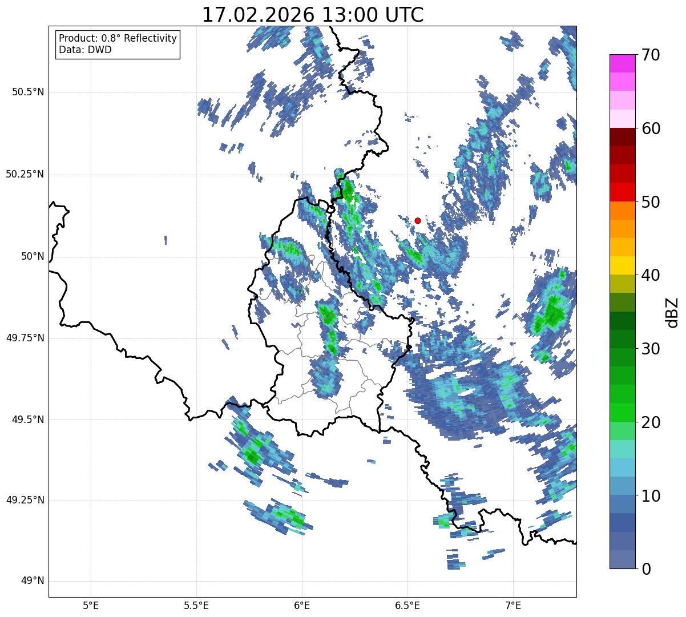Pick the pale pink swatch just above 60
Image resolution: width=686 pixels, height=617 pixels.
[622, 119]
